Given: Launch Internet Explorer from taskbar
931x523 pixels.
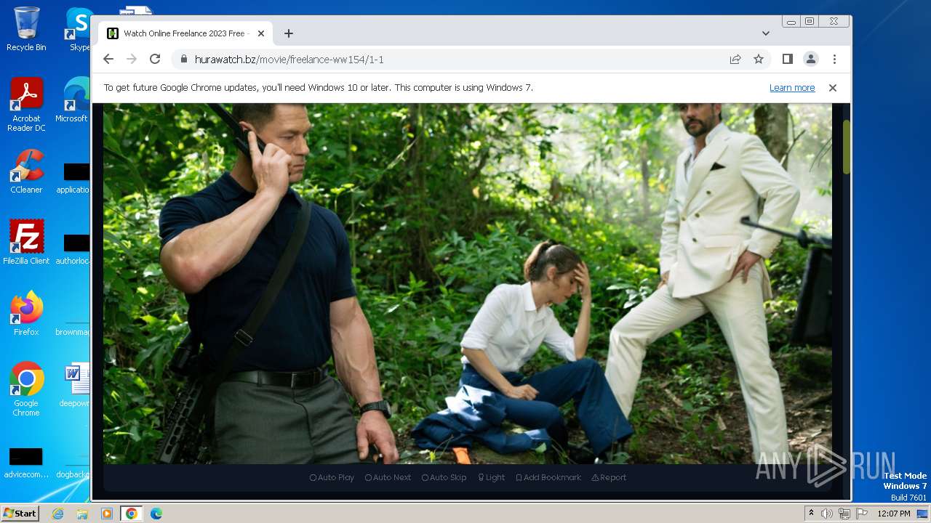Looking at the screenshot, I should click(57, 514).
